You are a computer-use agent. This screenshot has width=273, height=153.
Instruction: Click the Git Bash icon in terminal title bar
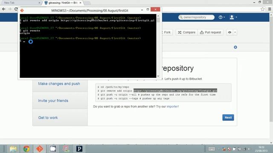(22, 10)
